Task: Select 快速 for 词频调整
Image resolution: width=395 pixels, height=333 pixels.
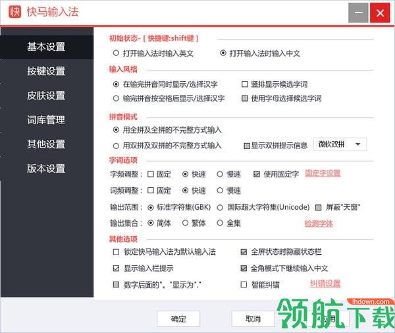Action: (x=185, y=191)
